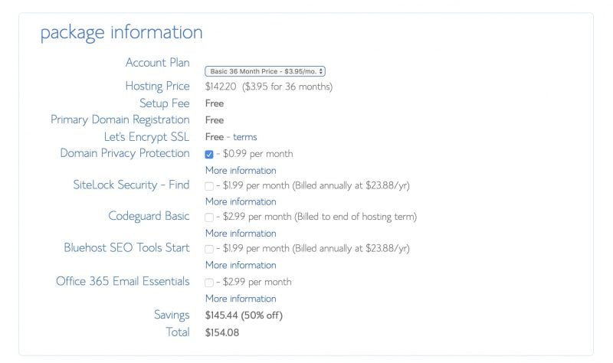This screenshot has height=363, width=613.
Task: Select Office 365 Email Essentials checkbox
Action: click(209, 283)
